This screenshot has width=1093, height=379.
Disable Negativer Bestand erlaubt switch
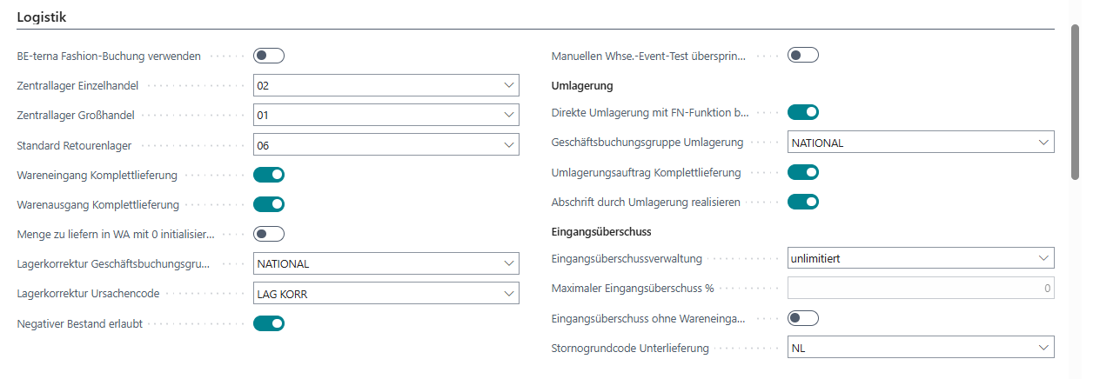269,324
